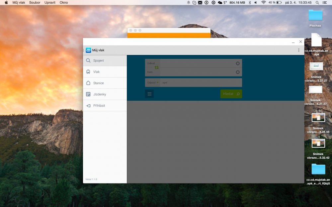Open hamburger options button below search form

click(x=149, y=94)
